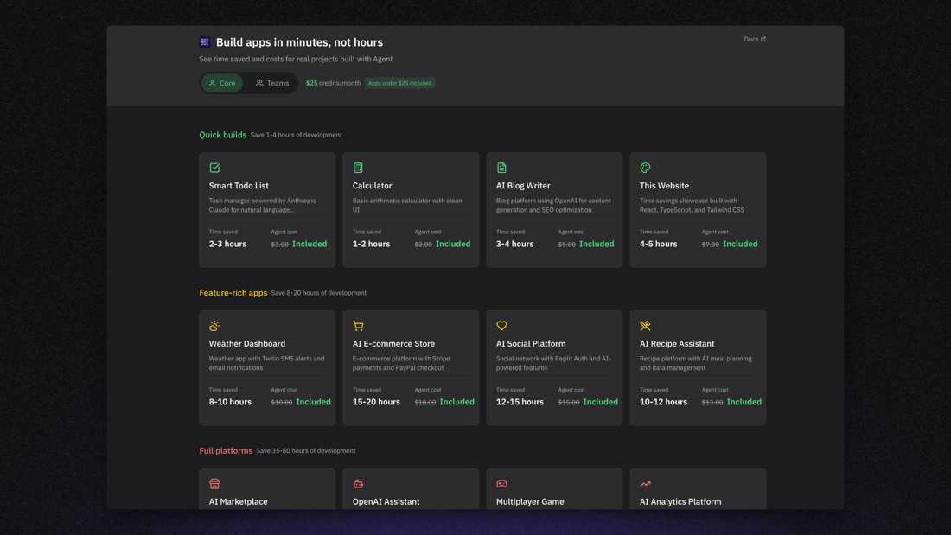Click the $25 credits/month label
The image size is (951, 535).
coord(333,83)
